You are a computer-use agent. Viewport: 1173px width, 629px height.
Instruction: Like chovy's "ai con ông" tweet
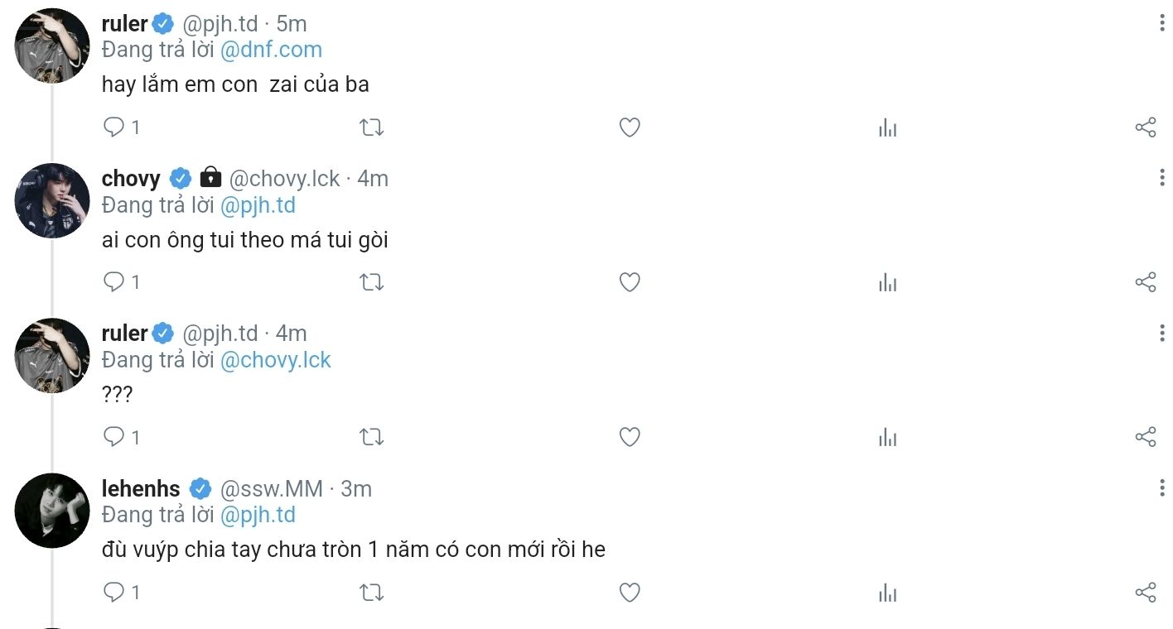click(x=630, y=282)
